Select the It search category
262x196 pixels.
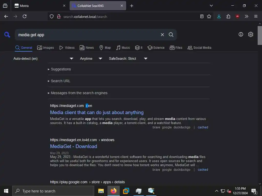coord(139,48)
